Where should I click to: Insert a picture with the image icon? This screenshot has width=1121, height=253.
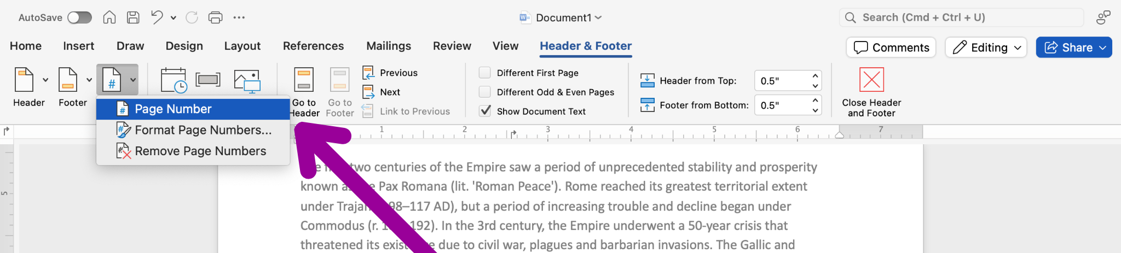(x=247, y=81)
